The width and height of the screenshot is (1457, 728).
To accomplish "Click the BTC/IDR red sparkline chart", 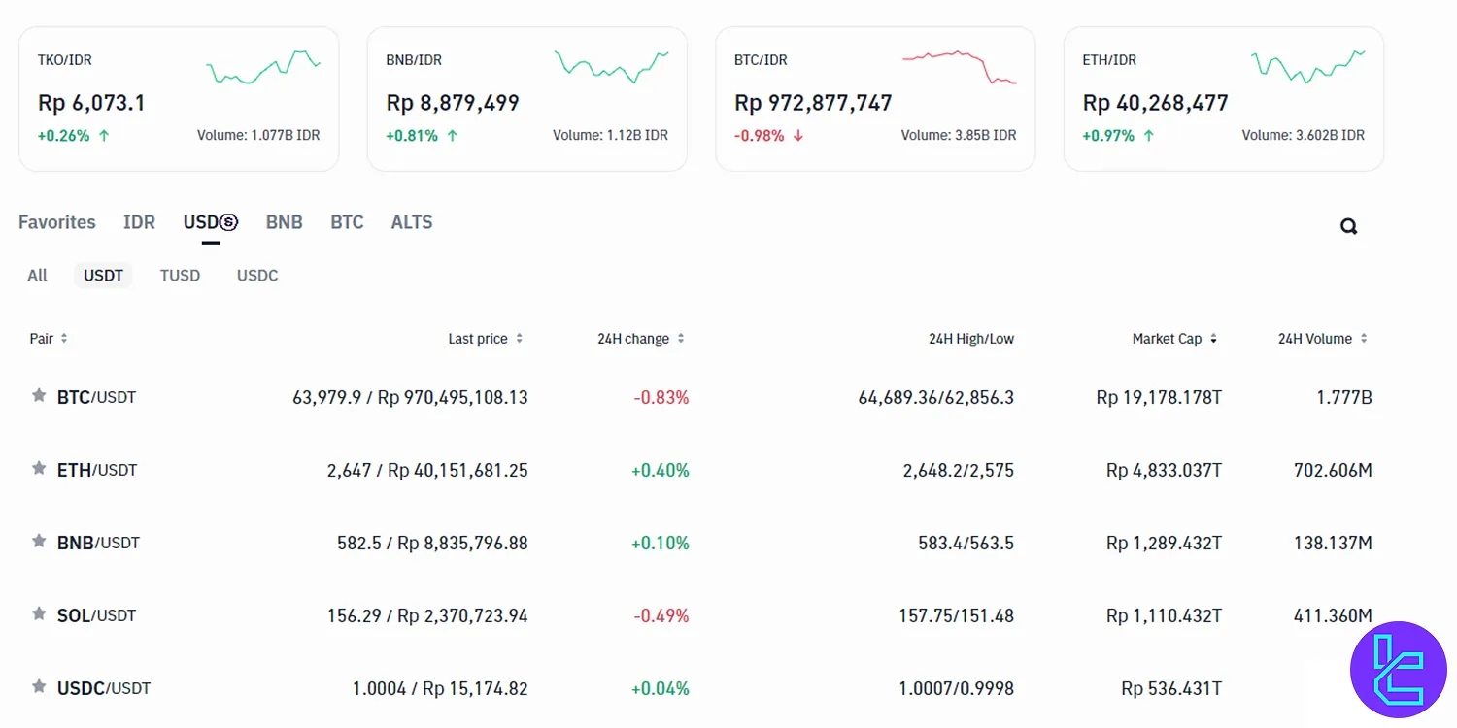I will (960, 67).
